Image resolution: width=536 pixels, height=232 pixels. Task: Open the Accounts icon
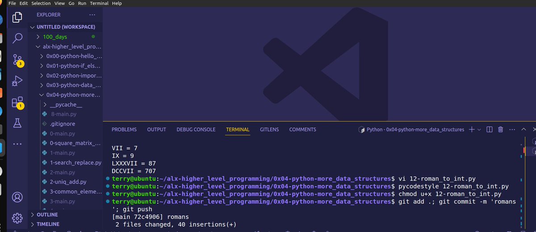(x=17, y=197)
